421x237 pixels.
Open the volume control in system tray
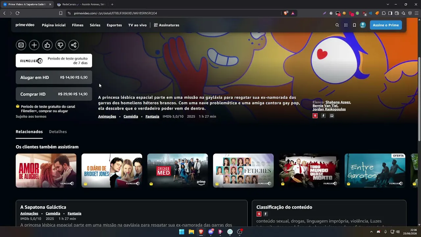click(x=398, y=232)
